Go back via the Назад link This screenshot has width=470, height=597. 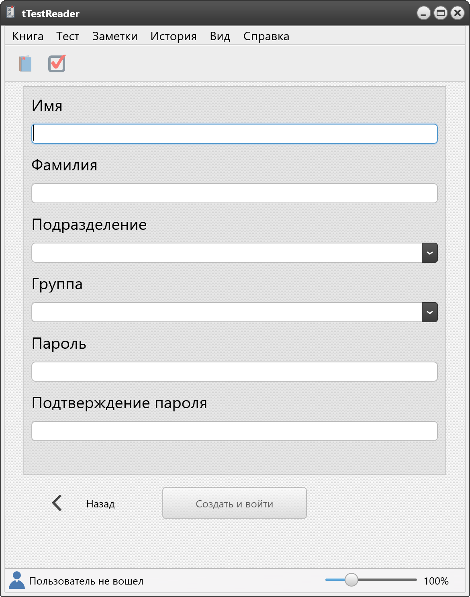(100, 504)
